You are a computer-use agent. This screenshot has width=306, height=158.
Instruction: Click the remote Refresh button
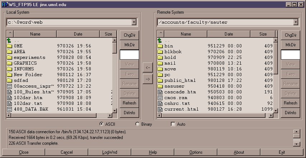click(x=290, y=103)
